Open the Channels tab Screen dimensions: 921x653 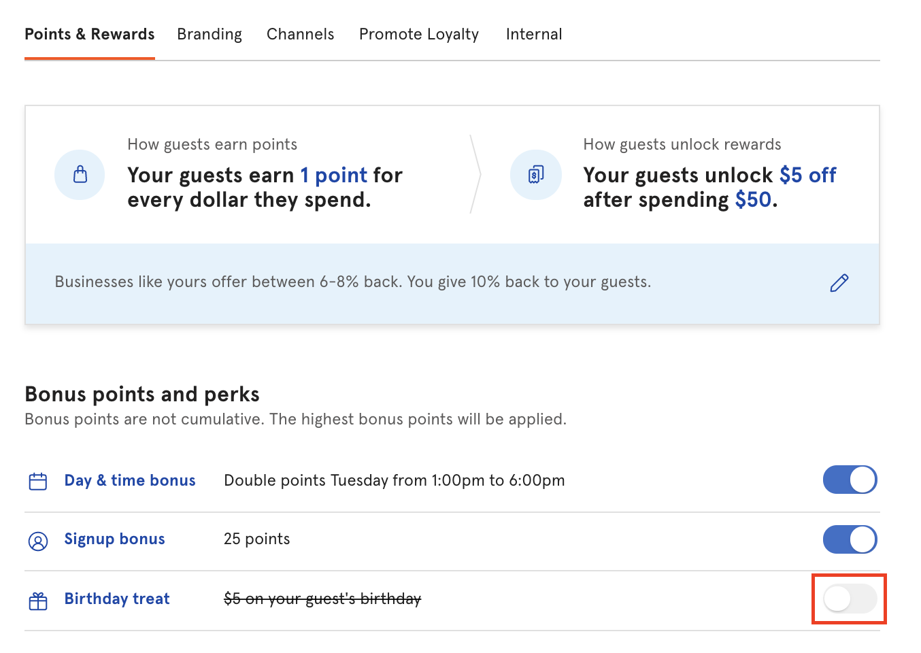[300, 34]
